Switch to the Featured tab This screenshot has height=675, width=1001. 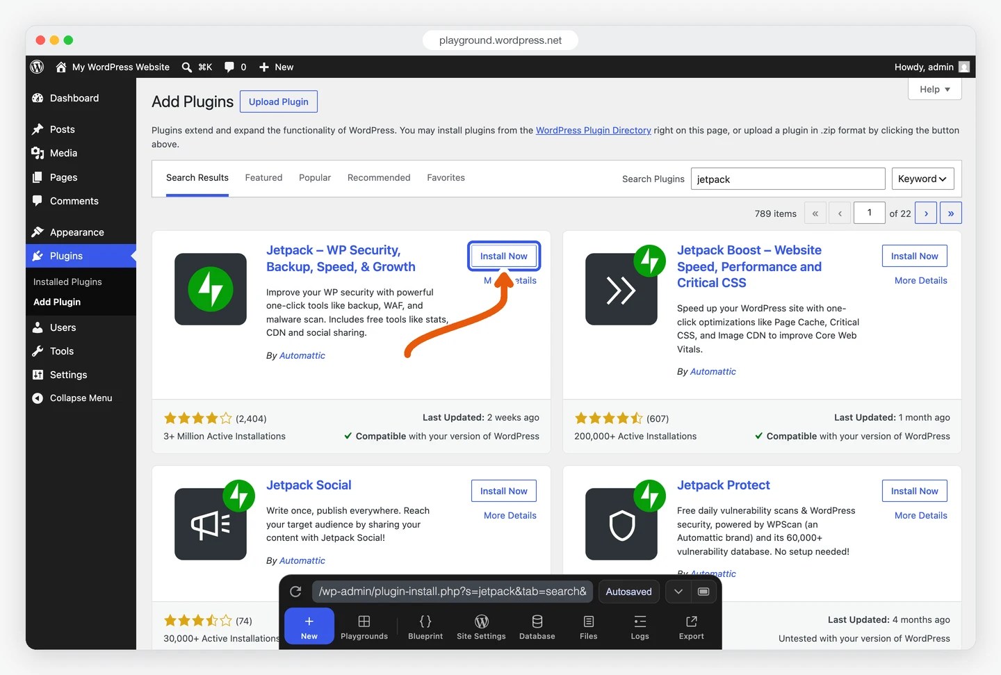coord(263,178)
